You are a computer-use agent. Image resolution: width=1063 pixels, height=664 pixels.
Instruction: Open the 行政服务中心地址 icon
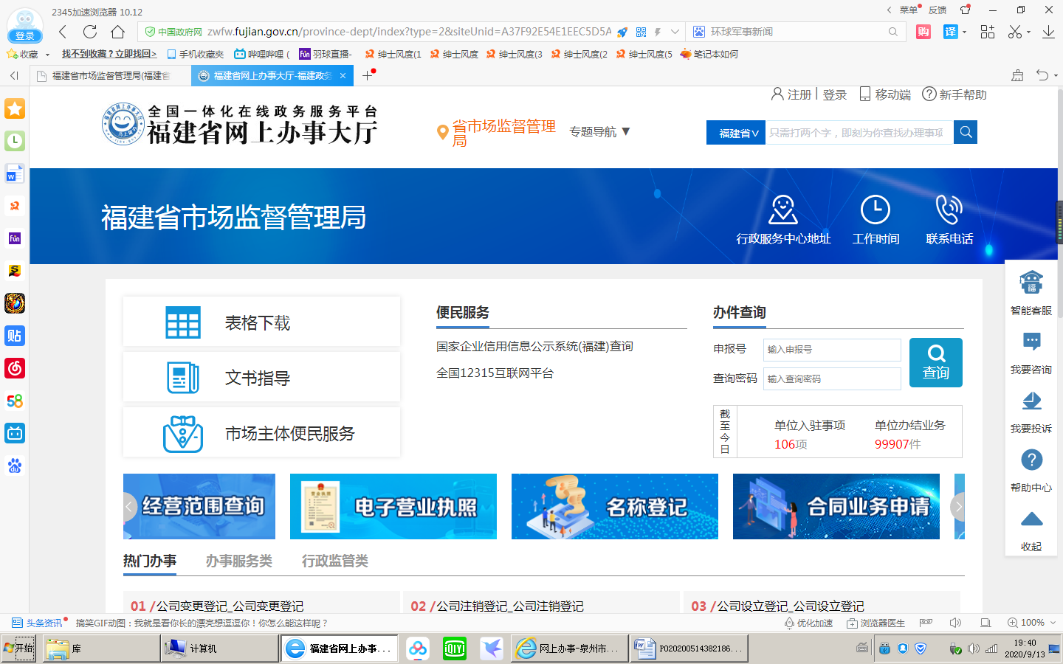[x=782, y=210]
